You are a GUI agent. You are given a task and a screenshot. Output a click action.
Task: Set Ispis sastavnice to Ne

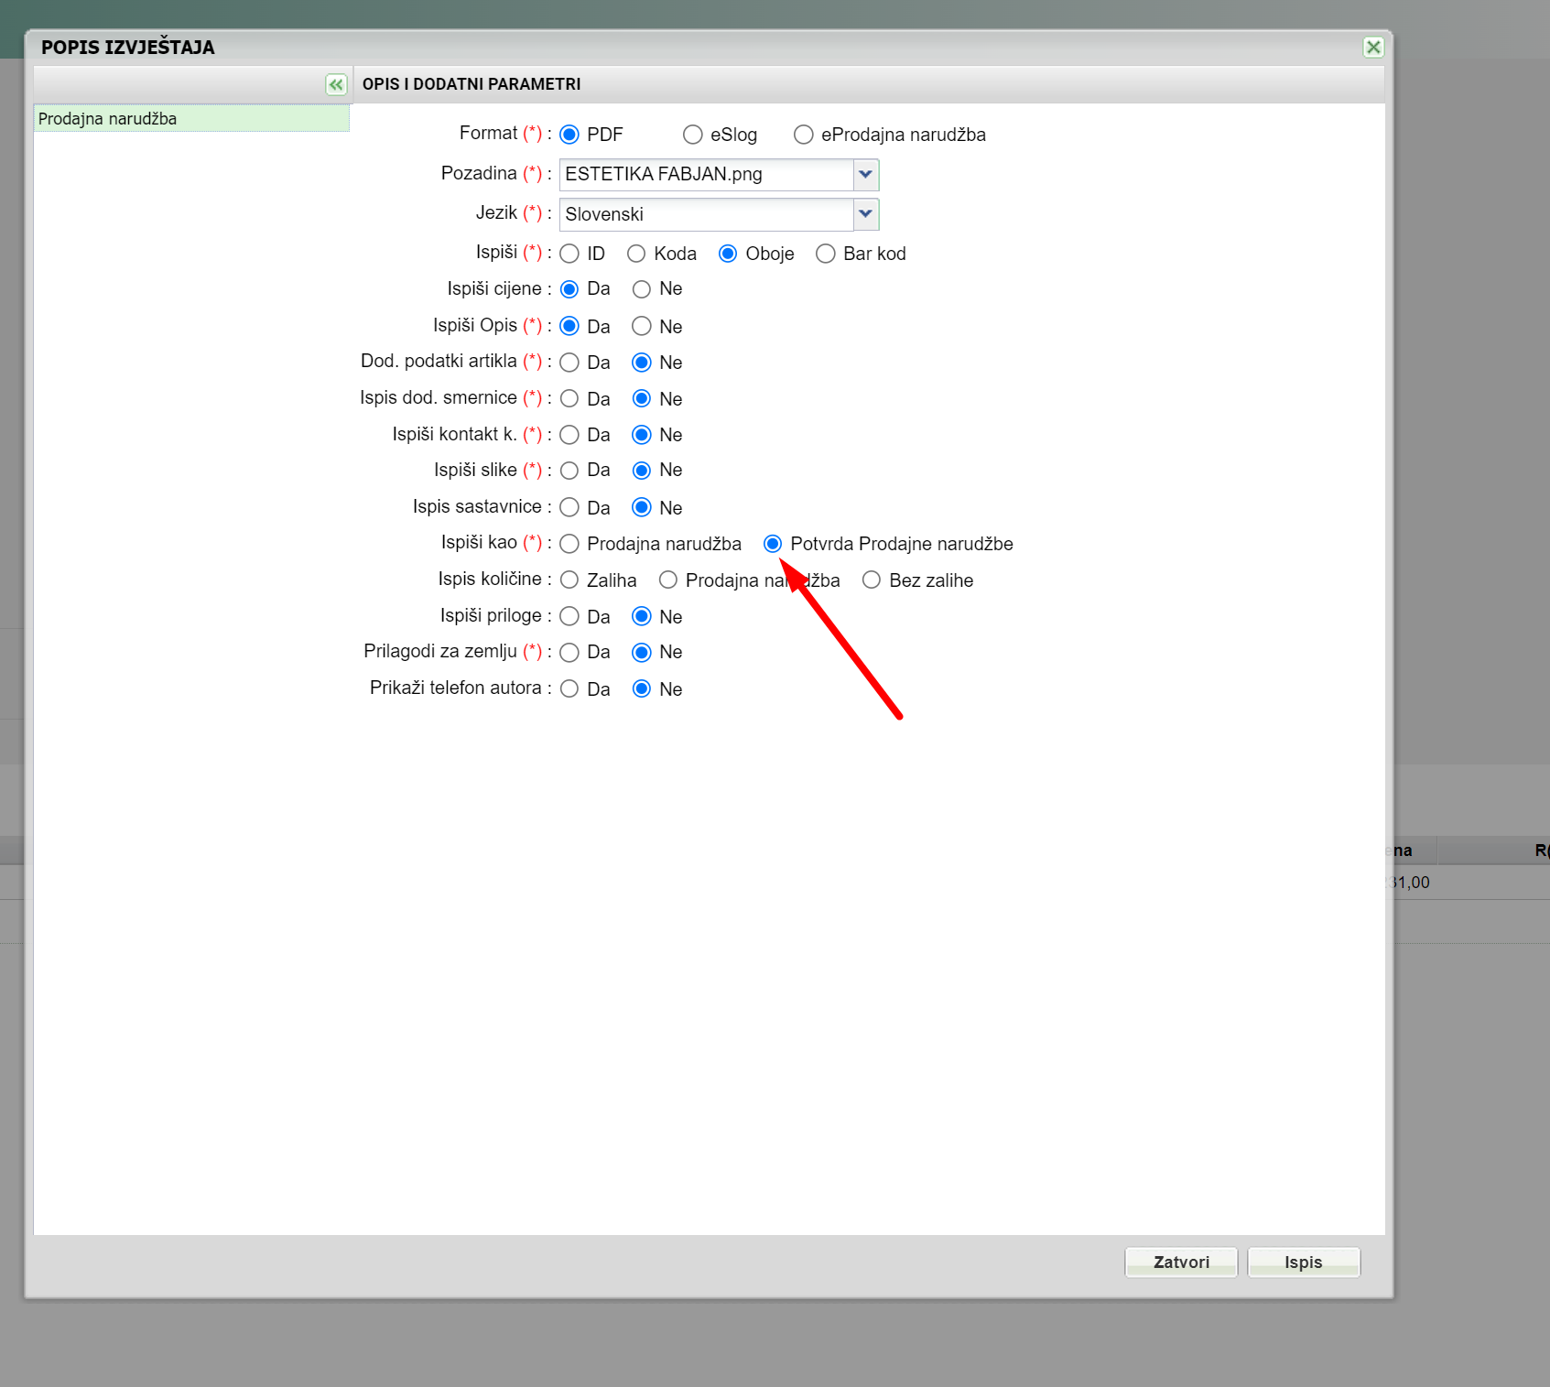coord(642,507)
